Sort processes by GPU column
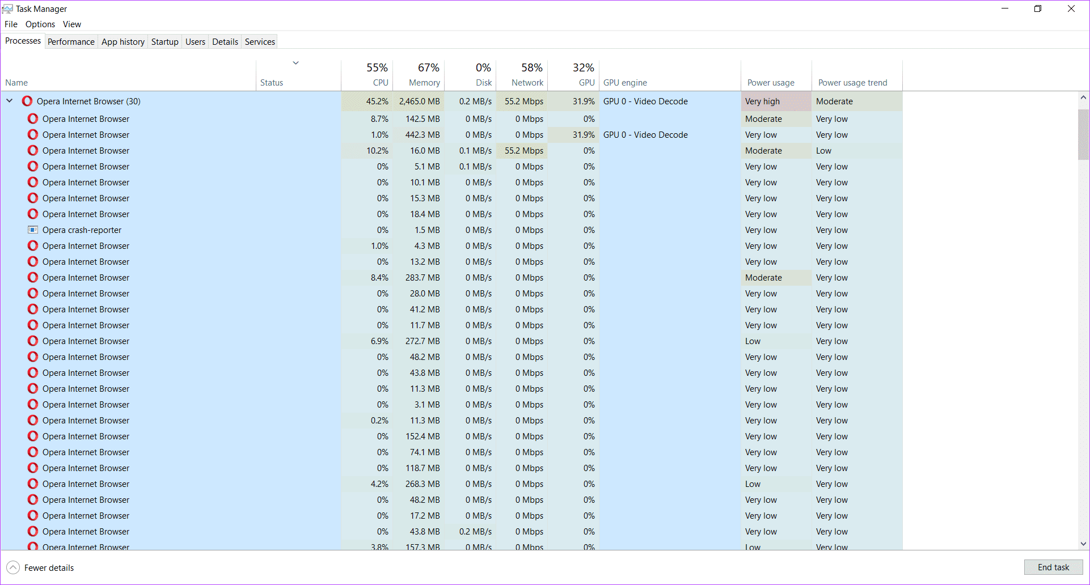The height and width of the screenshot is (585, 1090). coord(573,75)
